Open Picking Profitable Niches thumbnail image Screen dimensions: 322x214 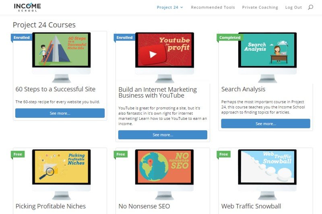(62, 167)
